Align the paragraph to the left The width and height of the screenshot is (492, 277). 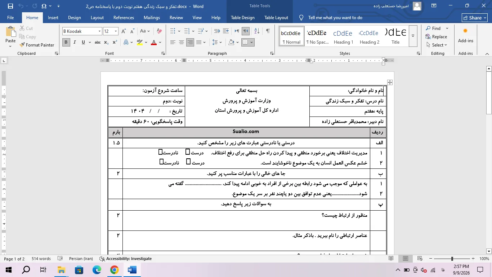(x=173, y=42)
